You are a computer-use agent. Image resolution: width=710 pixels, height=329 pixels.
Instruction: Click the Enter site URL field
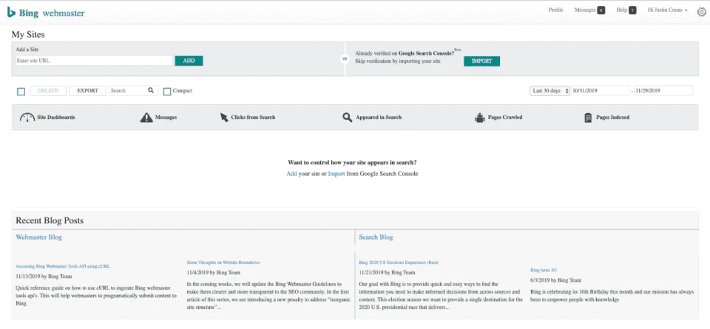click(x=93, y=61)
